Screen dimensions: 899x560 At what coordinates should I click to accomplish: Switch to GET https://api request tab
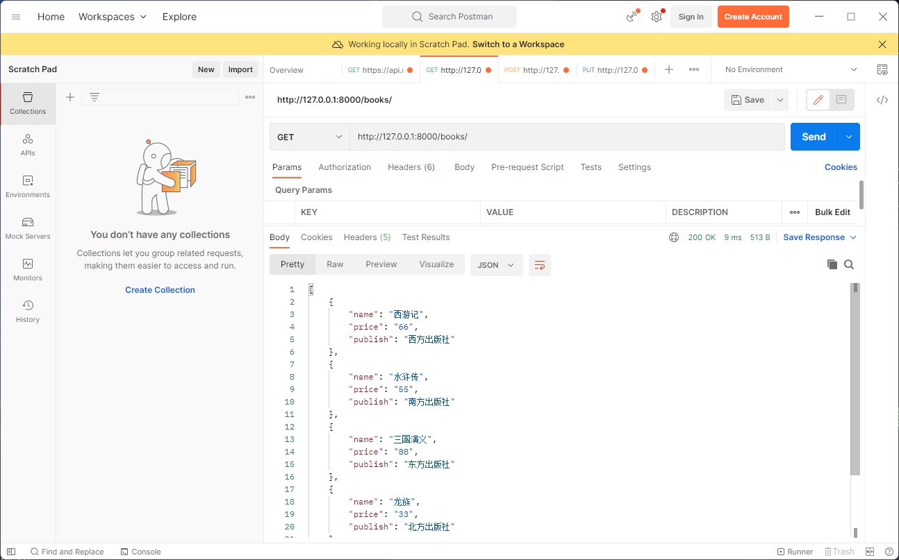(380, 70)
